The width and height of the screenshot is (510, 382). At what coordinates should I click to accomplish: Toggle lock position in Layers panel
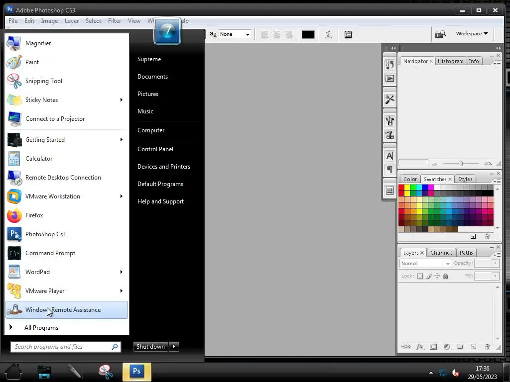tap(437, 276)
